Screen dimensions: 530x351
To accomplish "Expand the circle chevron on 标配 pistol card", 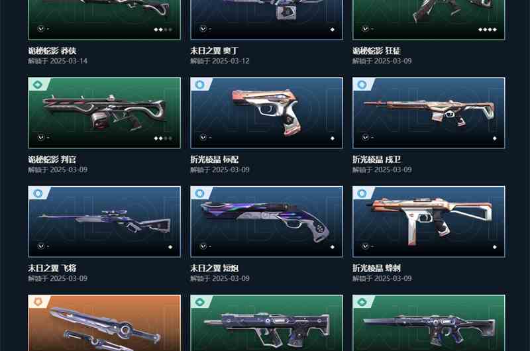I will pyautogui.click(x=203, y=138).
